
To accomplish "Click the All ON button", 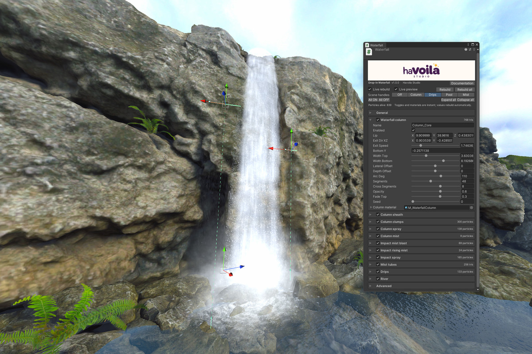I will click(x=373, y=100).
